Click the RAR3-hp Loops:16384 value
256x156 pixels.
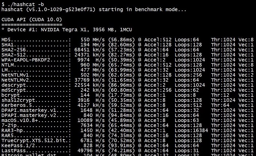coord(191,131)
